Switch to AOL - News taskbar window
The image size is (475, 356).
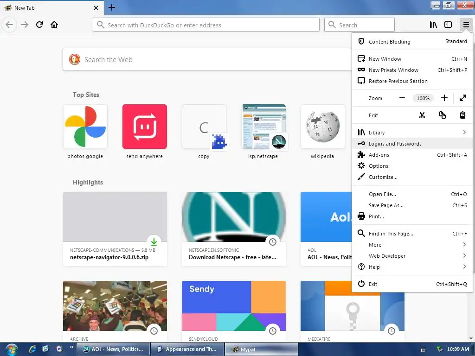112,349
